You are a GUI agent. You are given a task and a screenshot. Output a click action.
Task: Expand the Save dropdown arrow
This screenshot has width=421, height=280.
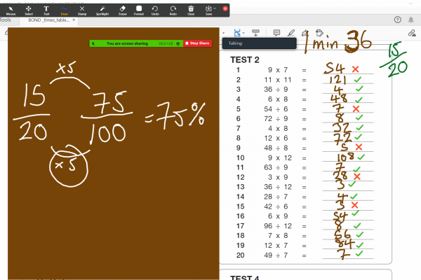tap(214, 8)
